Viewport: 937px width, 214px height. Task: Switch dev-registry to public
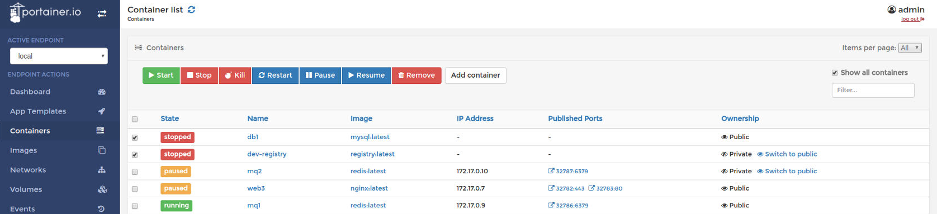click(x=787, y=154)
